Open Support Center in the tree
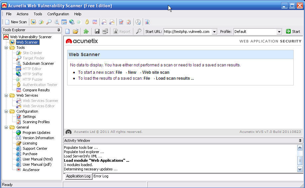This screenshot has height=188, width=305. pos(35,148)
